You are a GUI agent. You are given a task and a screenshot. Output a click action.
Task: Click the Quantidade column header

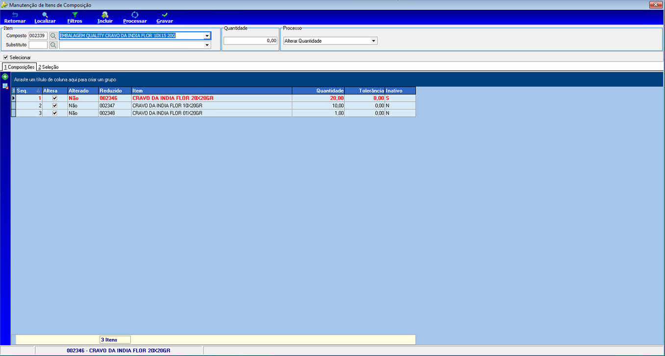tap(319, 91)
